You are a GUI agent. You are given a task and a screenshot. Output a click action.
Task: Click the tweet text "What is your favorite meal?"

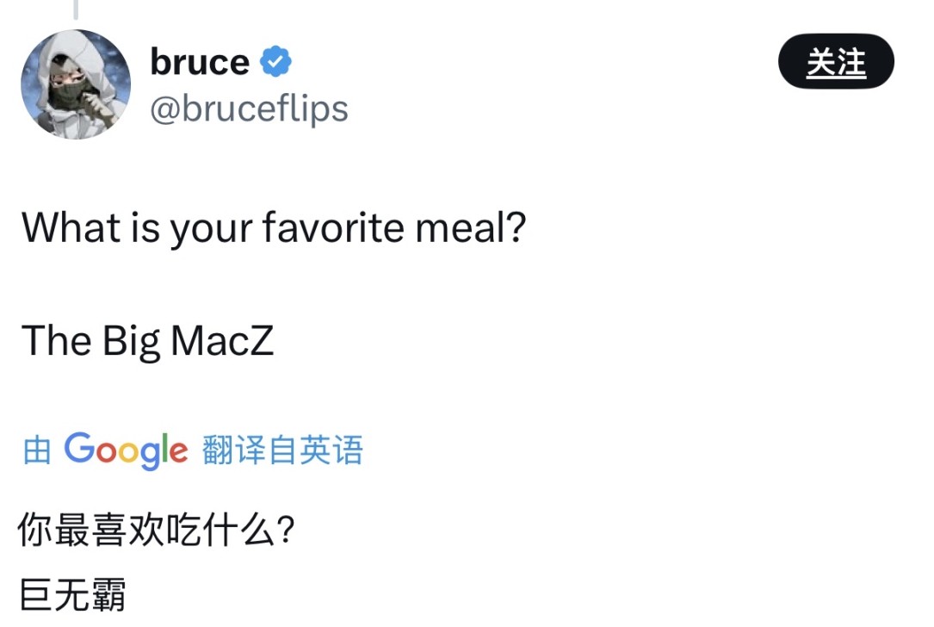pos(273,228)
